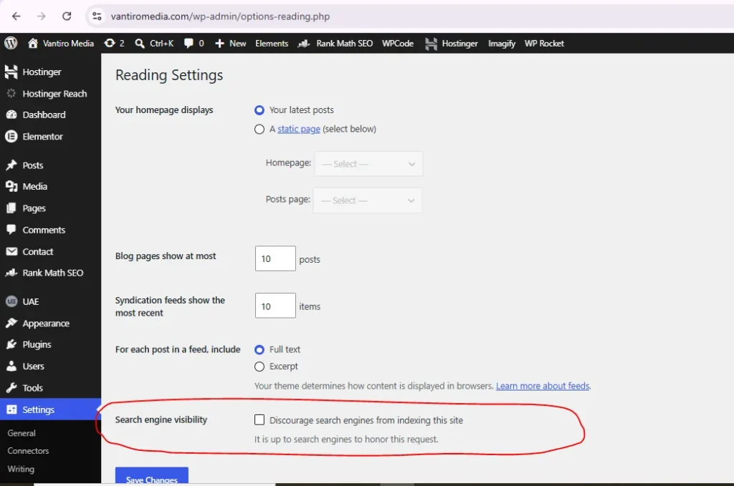Click the Media sidebar icon

[x=11, y=187]
